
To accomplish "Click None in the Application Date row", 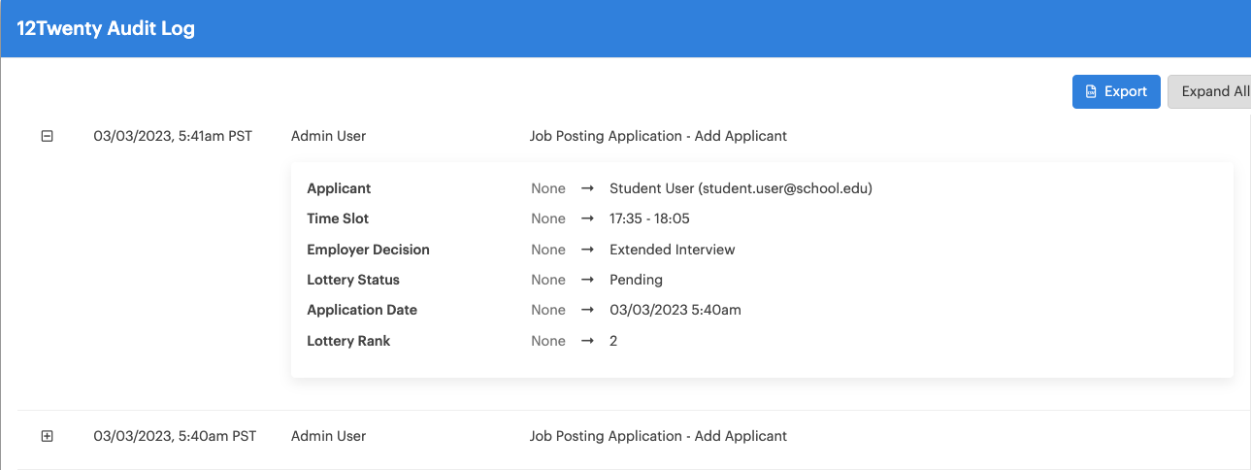I will (548, 310).
